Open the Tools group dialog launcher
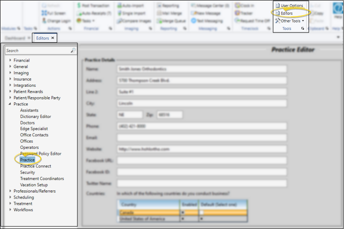Screen dimensions: 344x229 coord(302,29)
